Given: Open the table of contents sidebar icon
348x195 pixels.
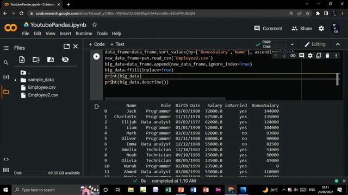Looking at the screenshot, I should (6, 48).
